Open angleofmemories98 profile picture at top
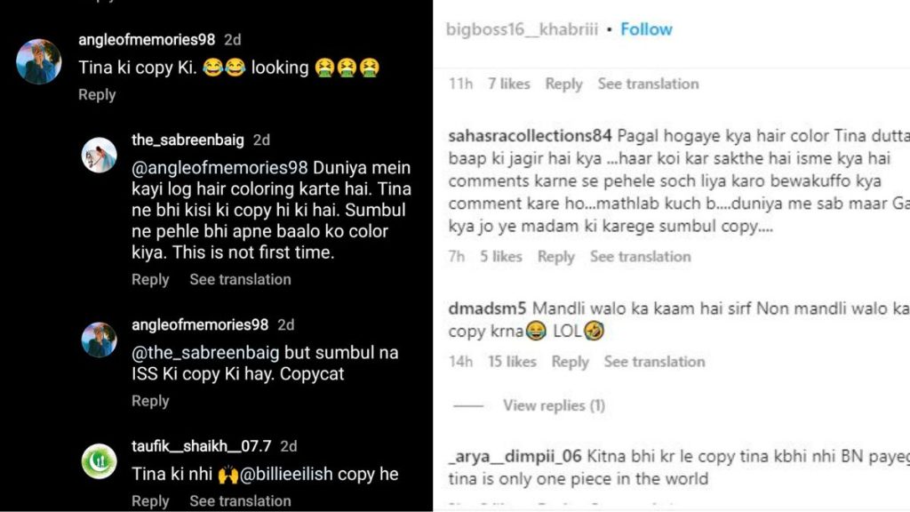The width and height of the screenshot is (910, 512). click(x=39, y=61)
